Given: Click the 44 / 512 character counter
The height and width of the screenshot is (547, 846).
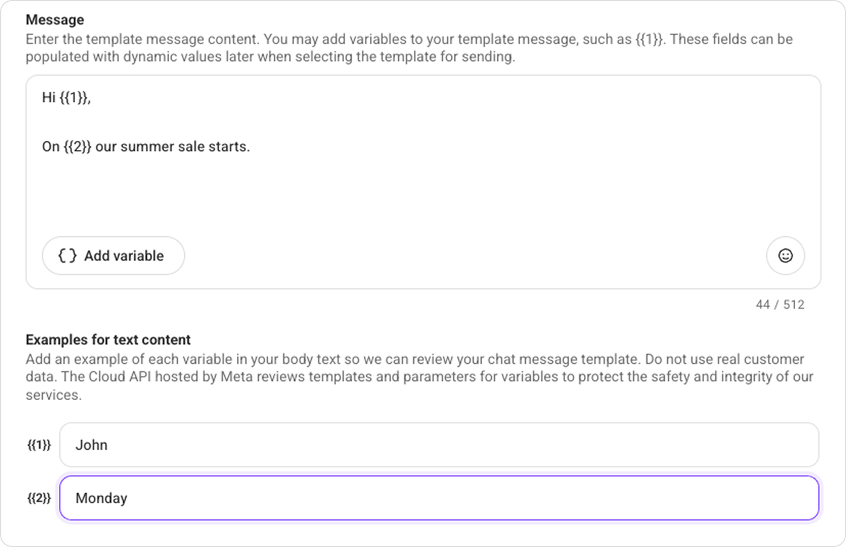Looking at the screenshot, I should tap(780, 305).
